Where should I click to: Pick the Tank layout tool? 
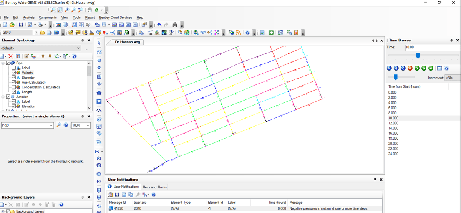click(x=99, y=76)
